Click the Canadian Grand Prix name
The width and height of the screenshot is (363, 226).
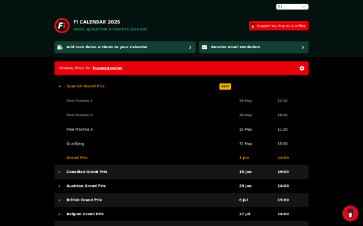click(87, 172)
